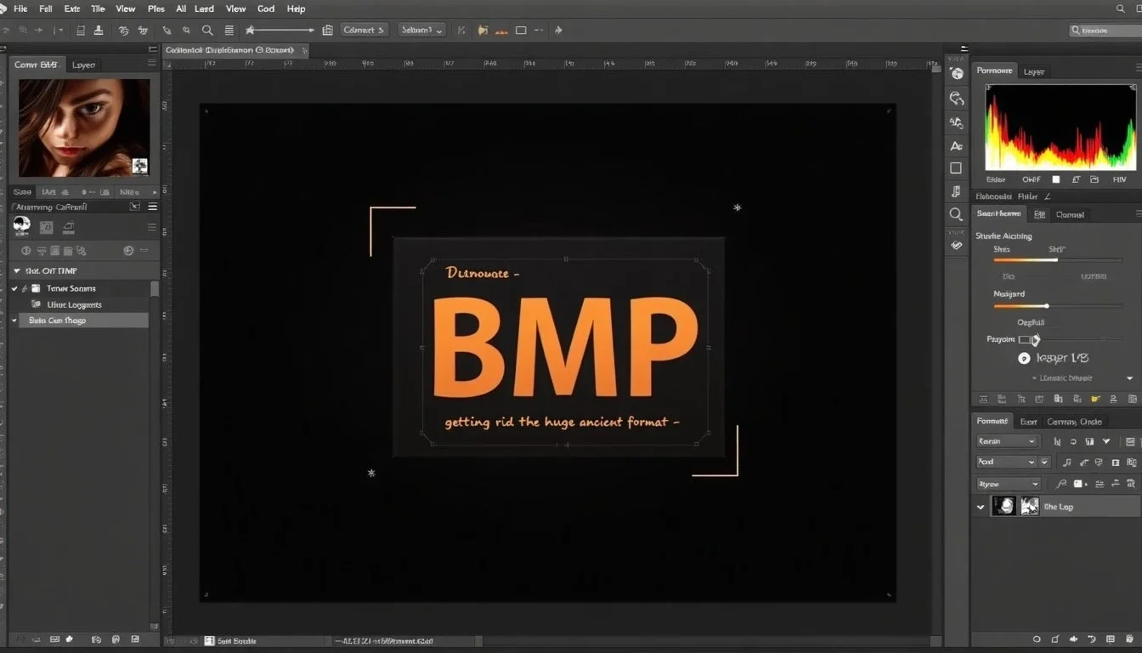Switch to the Eorr tab
This screenshot has width=1142, height=653.
pyautogui.click(x=1028, y=421)
